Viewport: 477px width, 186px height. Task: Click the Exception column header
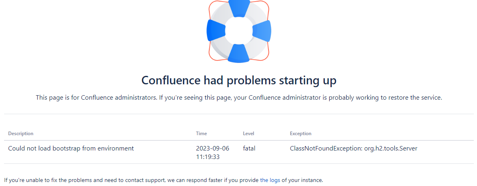(300, 134)
